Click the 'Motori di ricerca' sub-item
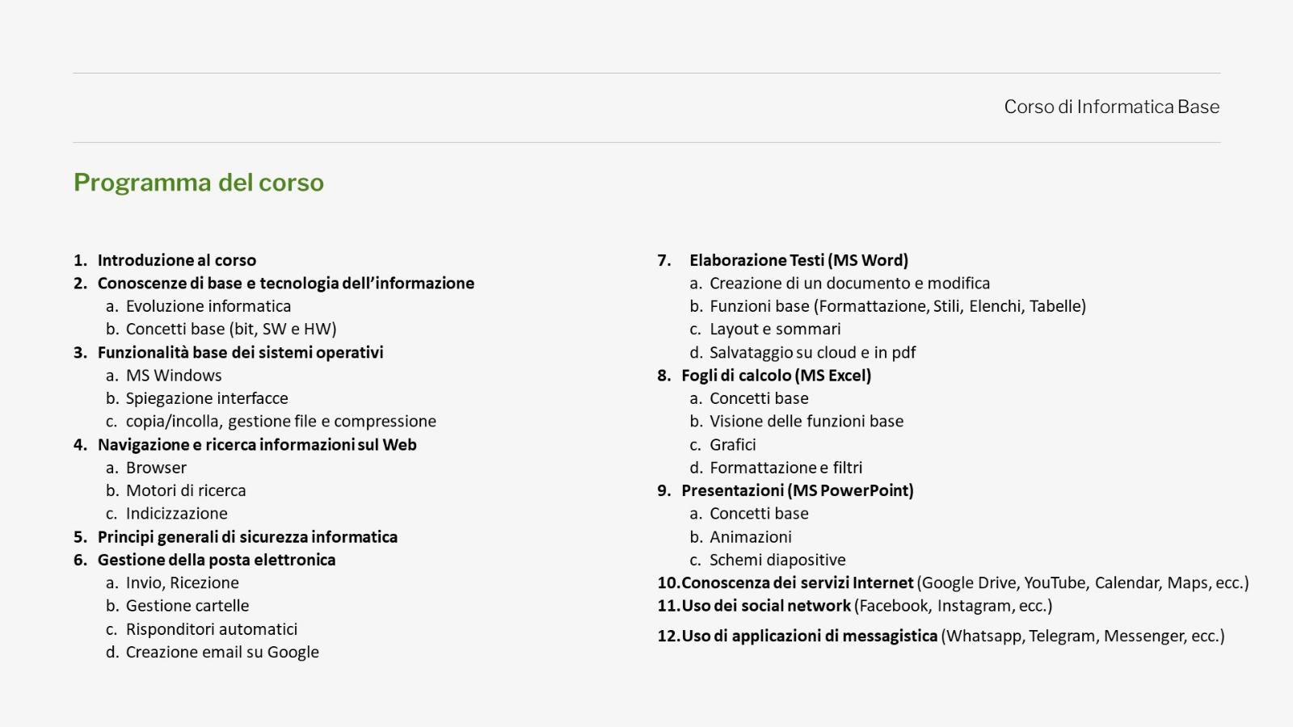The height and width of the screenshot is (727, 1293). point(186,490)
